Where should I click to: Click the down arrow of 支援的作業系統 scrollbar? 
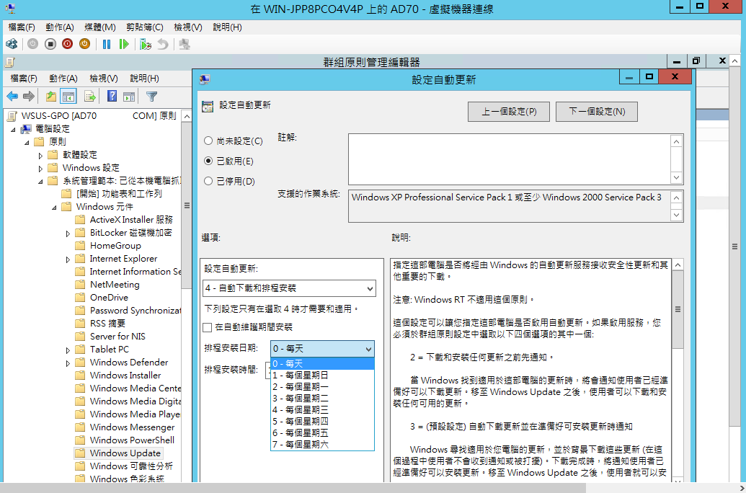click(x=677, y=215)
